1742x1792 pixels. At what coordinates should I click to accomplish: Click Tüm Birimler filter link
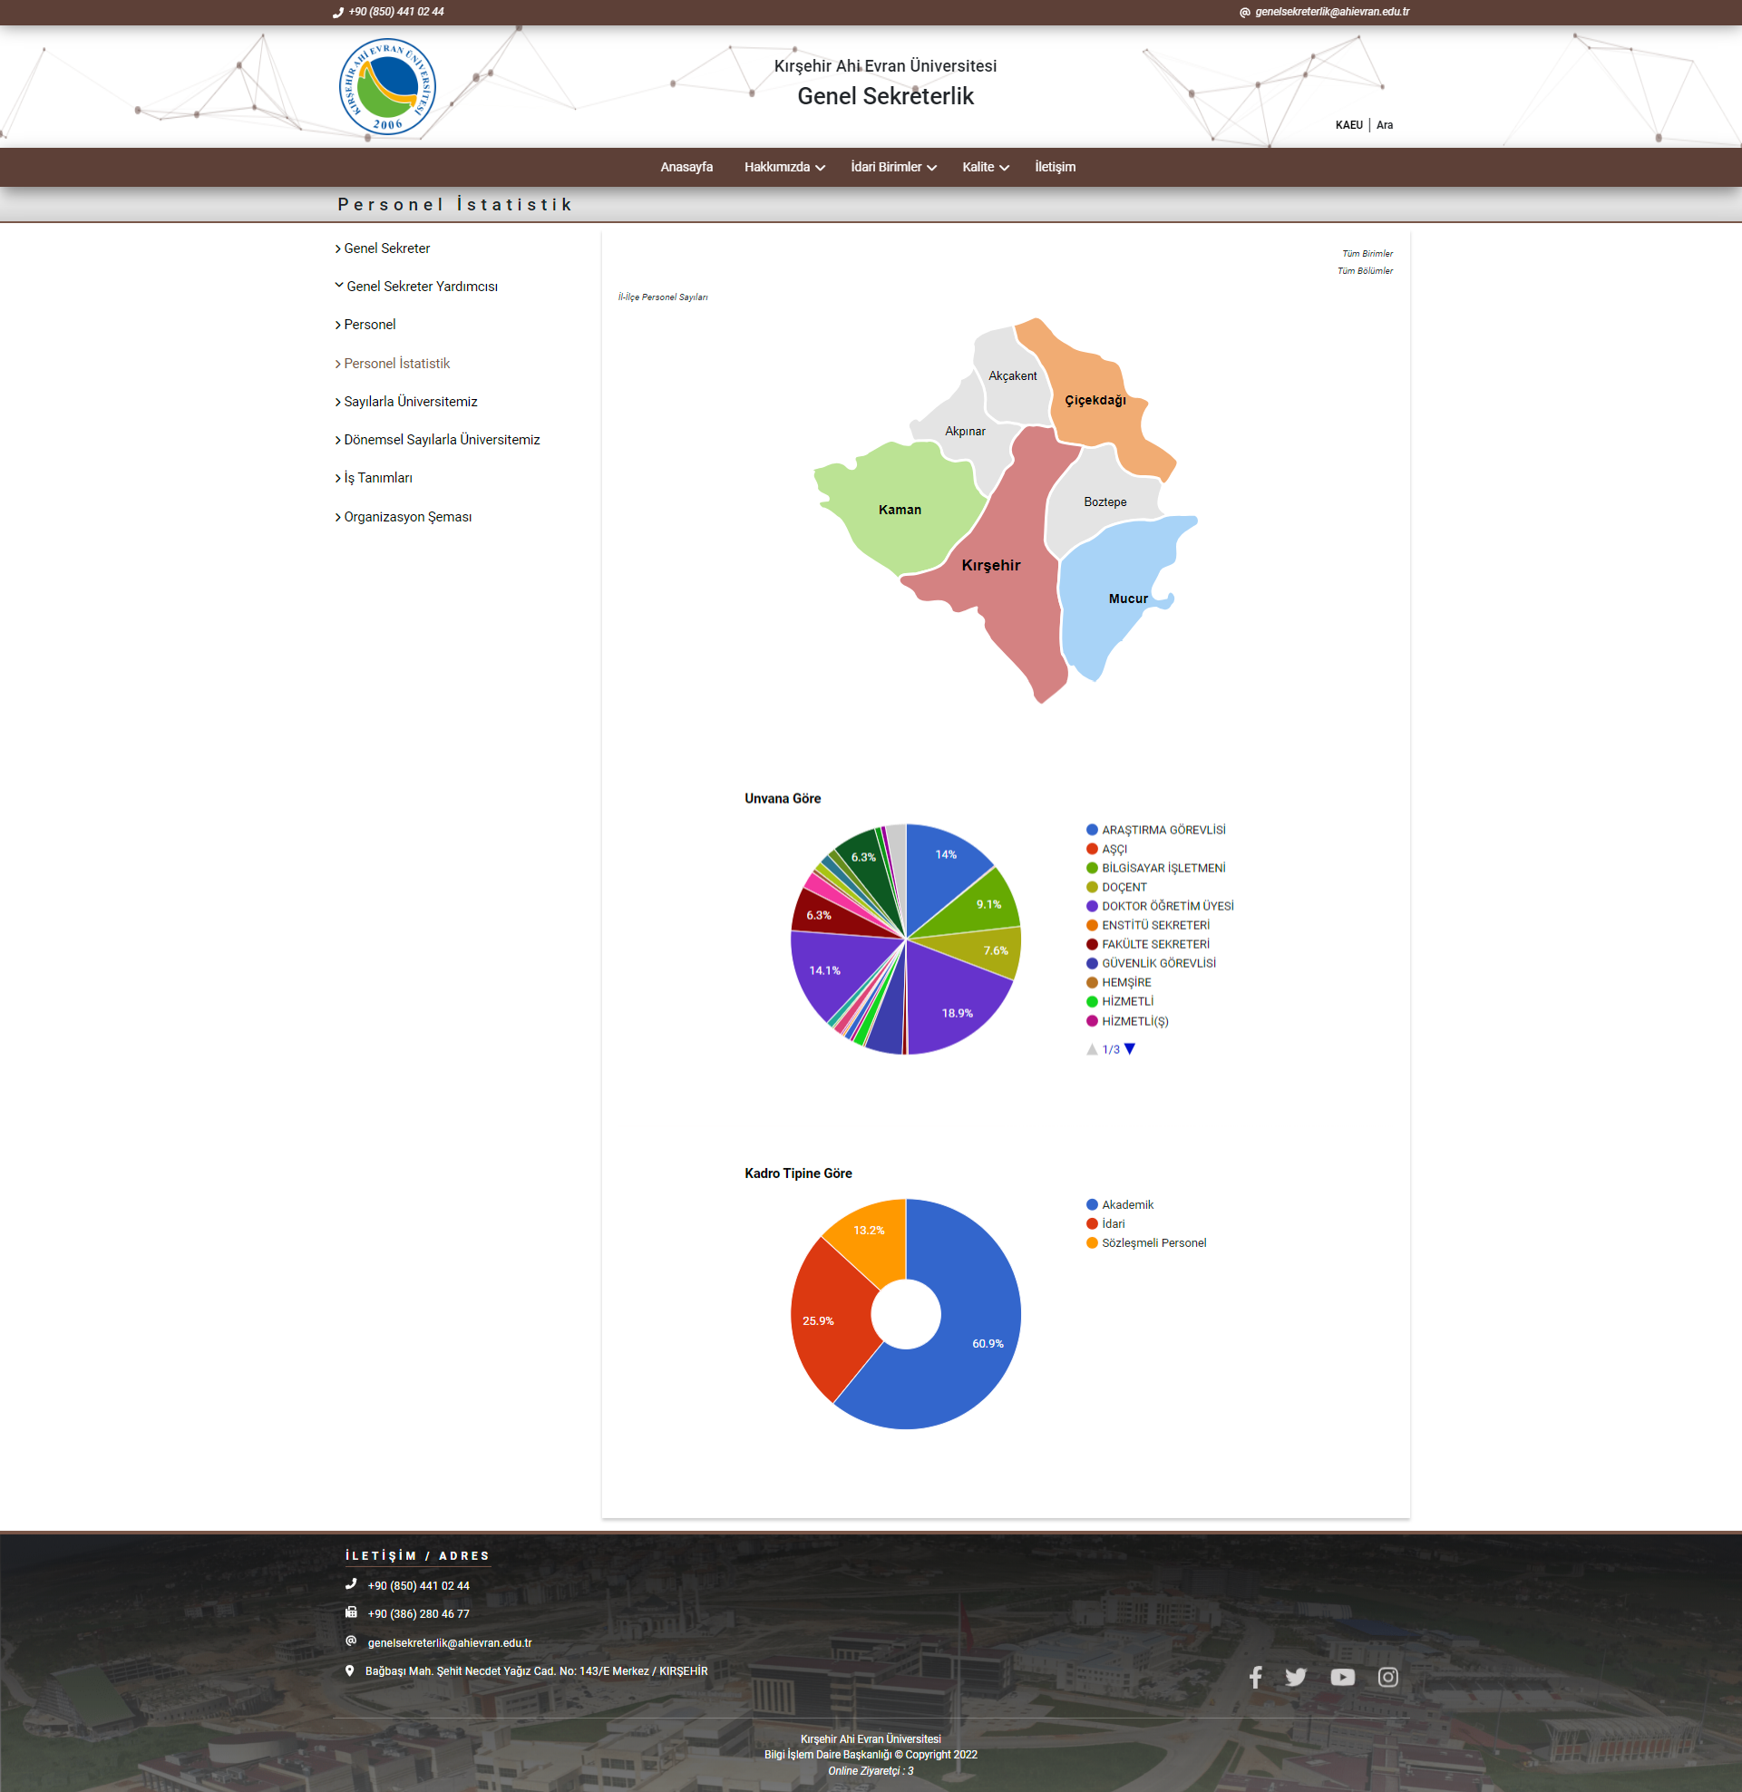[x=1367, y=253]
